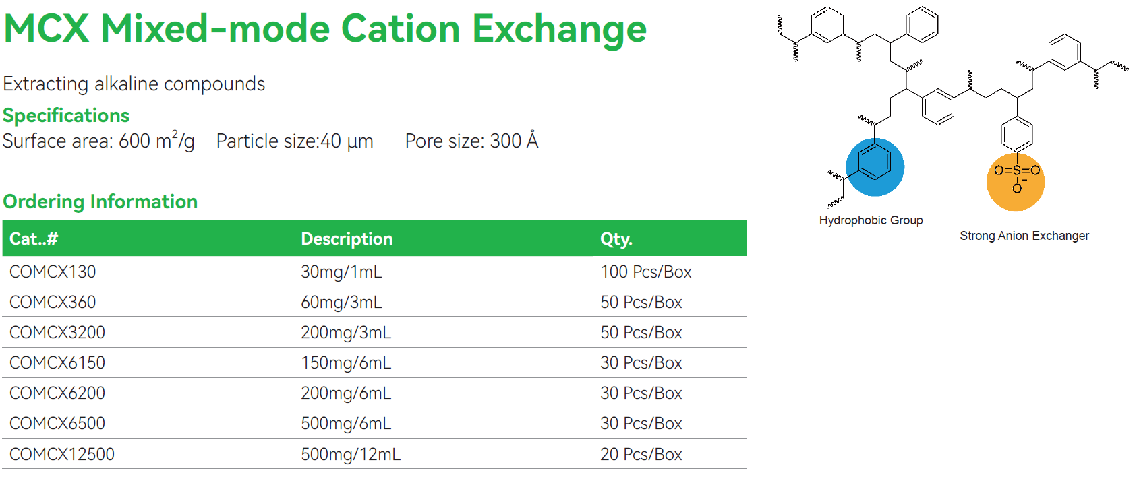The height and width of the screenshot is (477, 1139).
Task: Click catalog number COMCX3200
Action: (57, 332)
